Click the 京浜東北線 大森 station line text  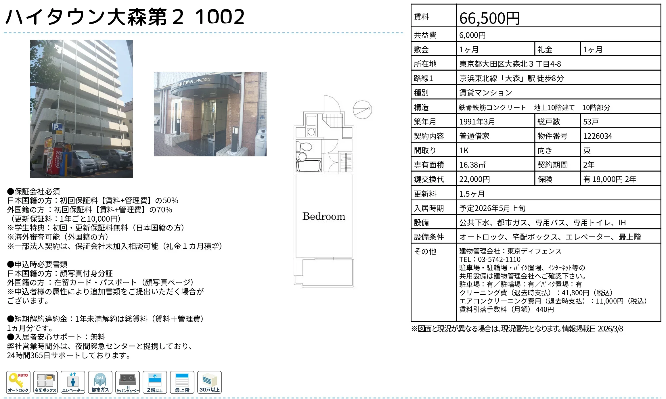pyautogui.click(x=511, y=78)
